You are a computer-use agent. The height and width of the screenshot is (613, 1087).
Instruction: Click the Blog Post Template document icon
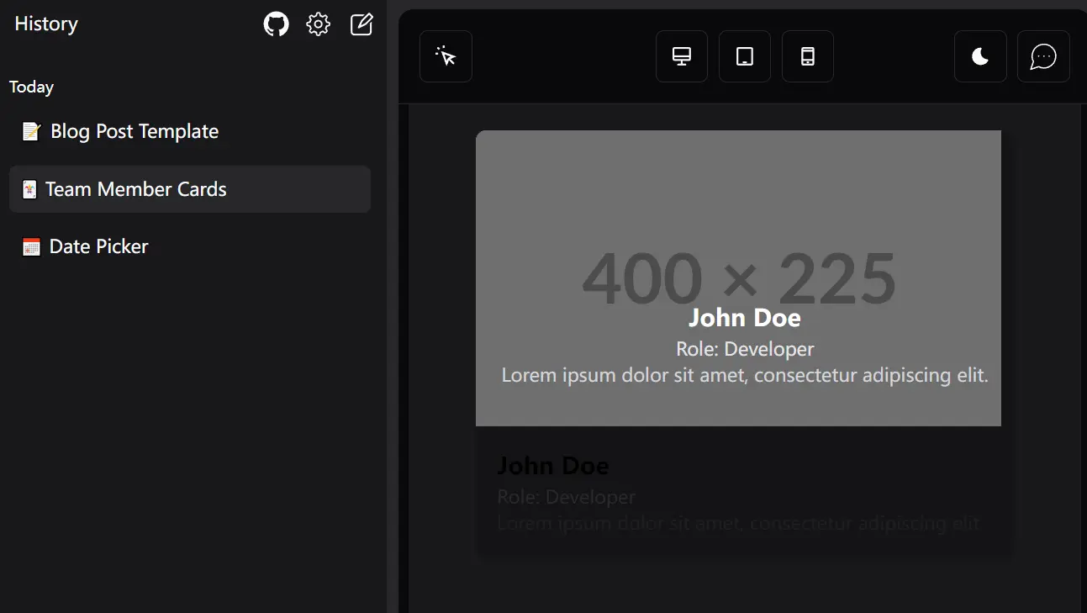point(30,131)
